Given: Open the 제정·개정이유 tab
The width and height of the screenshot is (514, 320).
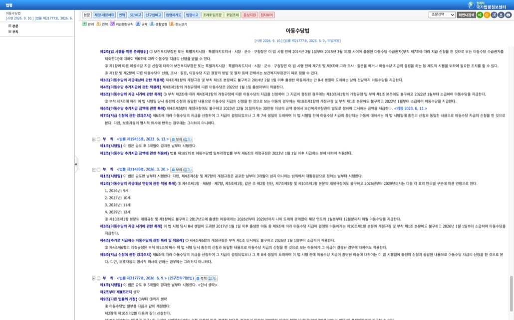Looking at the screenshot, I should tap(104, 15).
